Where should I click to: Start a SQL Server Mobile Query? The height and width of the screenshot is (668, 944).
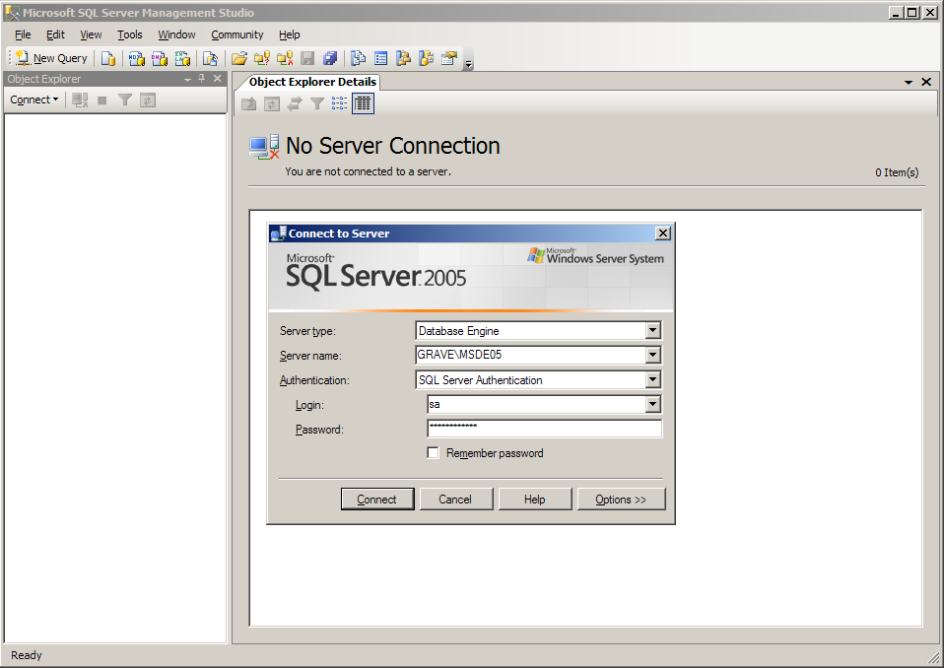point(210,58)
